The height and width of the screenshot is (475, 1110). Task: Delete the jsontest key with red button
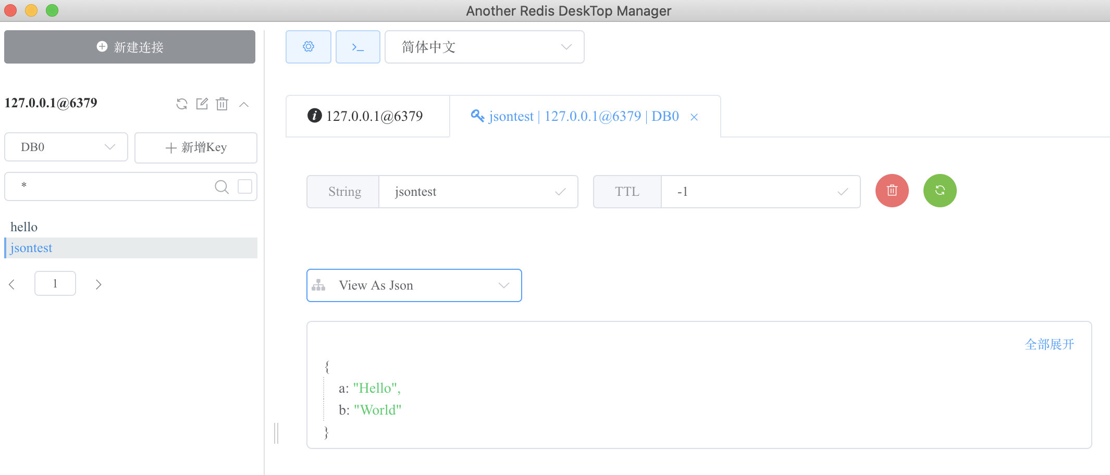892,191
